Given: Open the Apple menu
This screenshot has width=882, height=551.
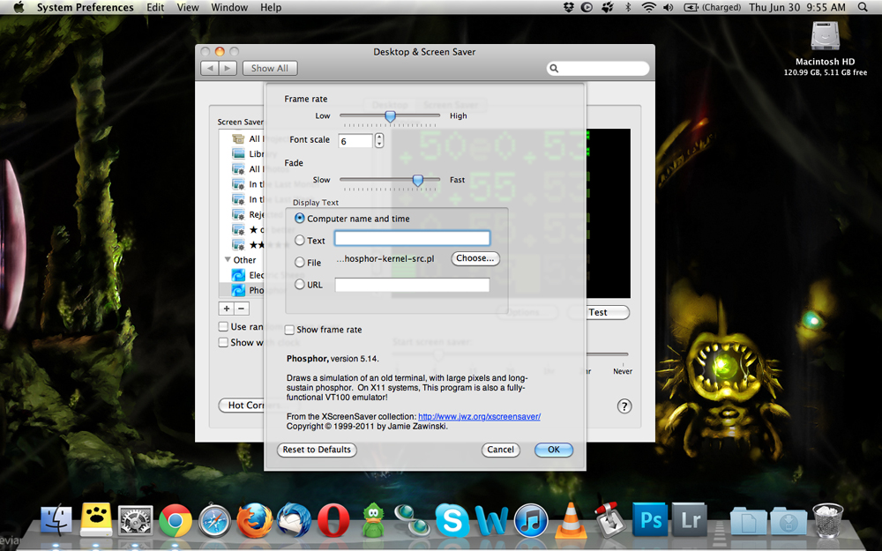Looking at the screenshot, I should click(x=19, y=7).
